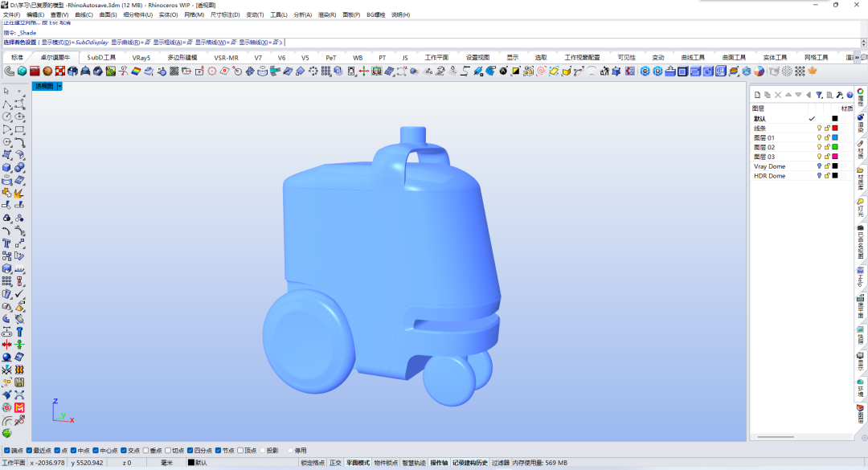
Task: Click the polyline tool in left sidebar
Action: pos(6,104)
